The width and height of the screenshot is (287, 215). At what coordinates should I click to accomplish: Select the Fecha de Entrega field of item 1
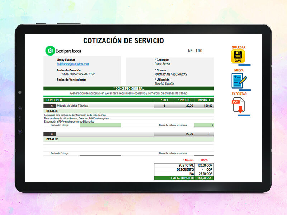tap(100, 125)
